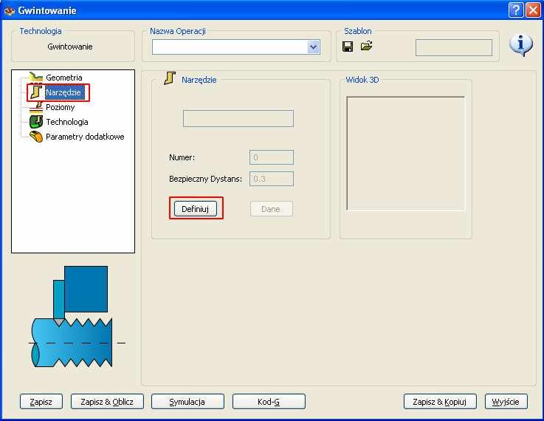Click the Widok 3D preview area

click(x=405, y=154)
